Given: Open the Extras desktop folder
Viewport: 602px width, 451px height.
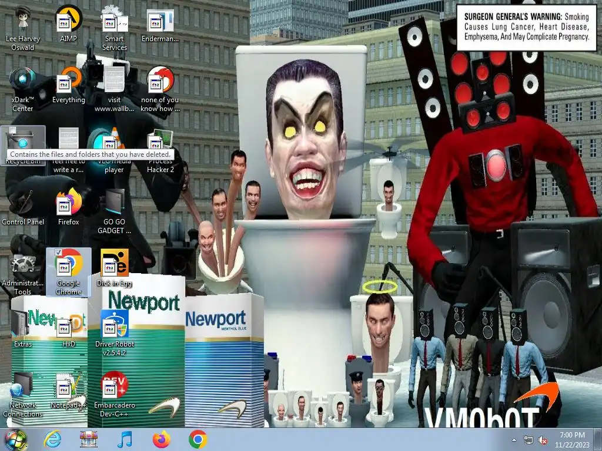Looking at the screenshot, I should click(23, 329).
